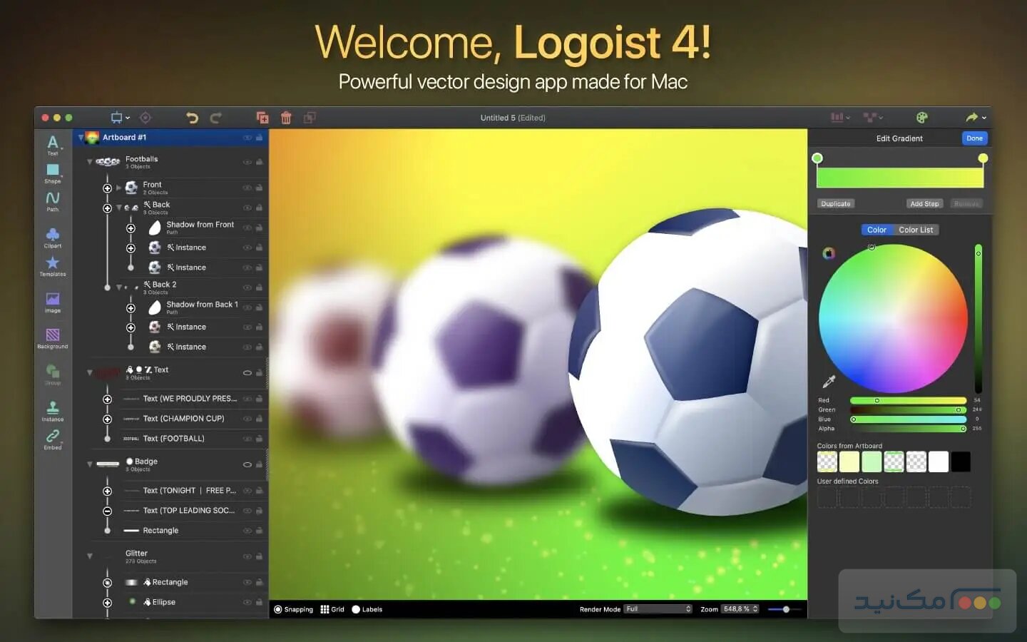Collapse the Footballs group
The width and height of the screenshot is (1027, 642).
[x=90, y=161]
